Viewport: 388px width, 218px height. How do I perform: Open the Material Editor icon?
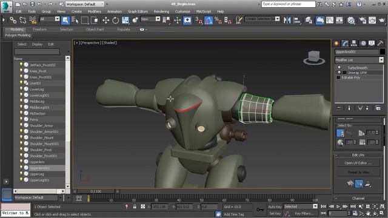351,20
